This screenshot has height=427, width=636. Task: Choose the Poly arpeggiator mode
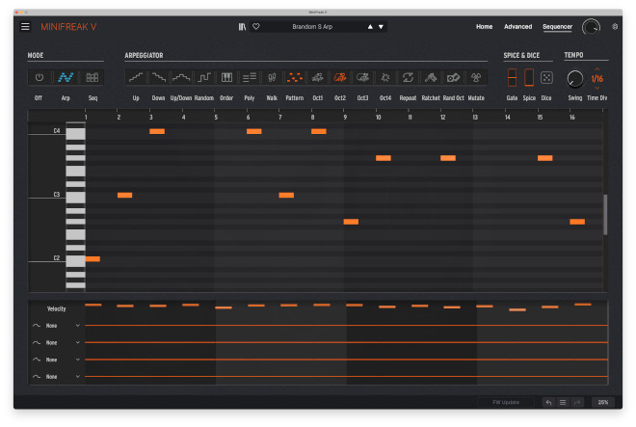(x=250, y=77)
